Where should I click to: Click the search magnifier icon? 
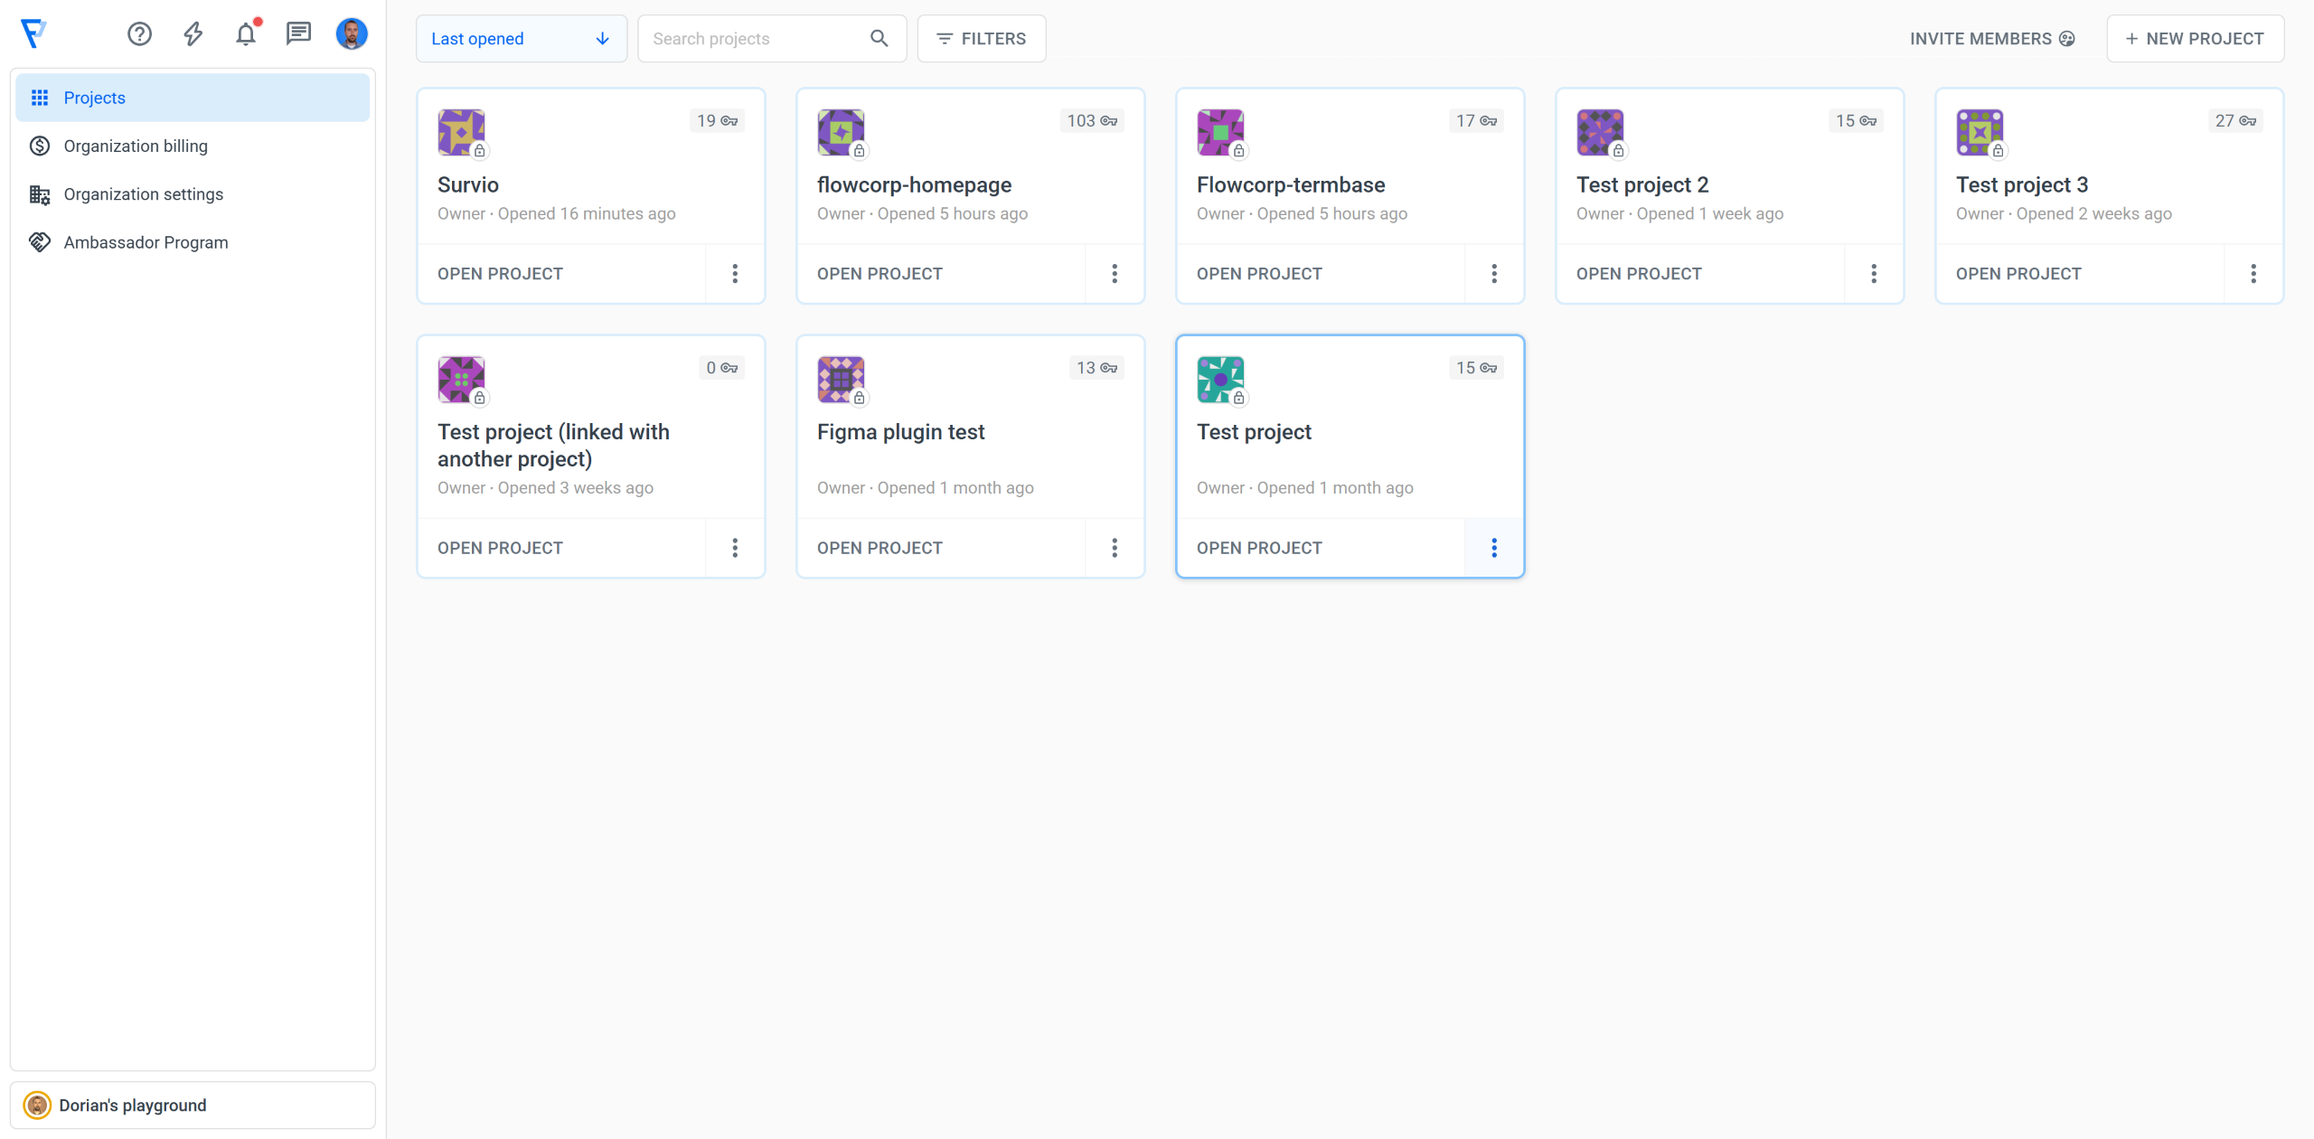coord(879,39)
